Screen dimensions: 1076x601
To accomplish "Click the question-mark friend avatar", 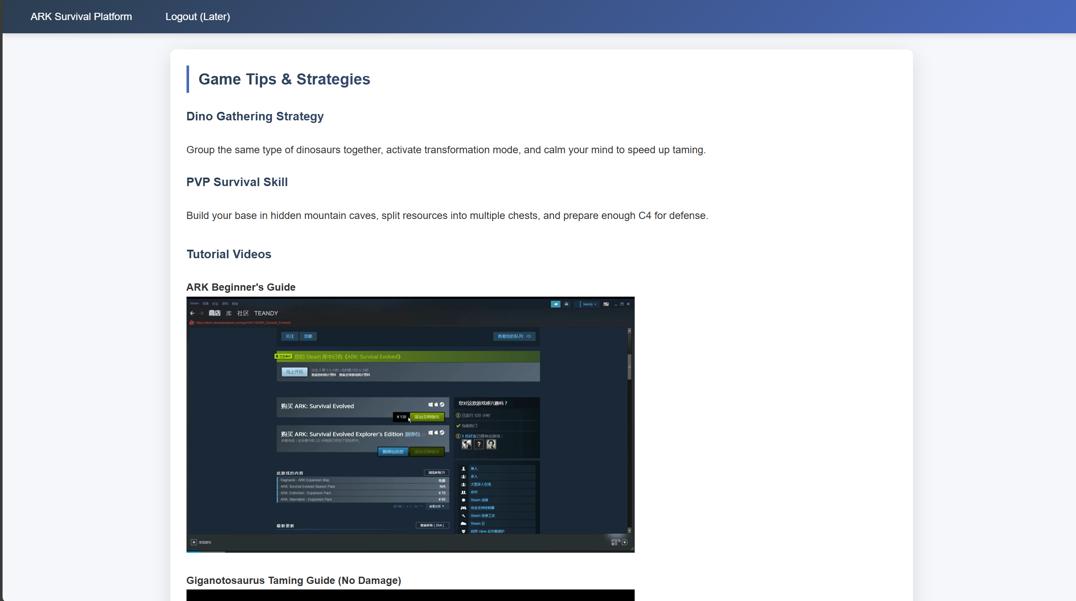I will point(479,444).
